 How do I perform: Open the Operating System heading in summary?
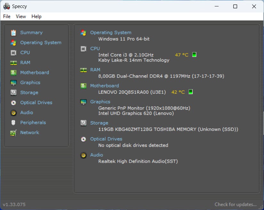[x=111, y=32]
